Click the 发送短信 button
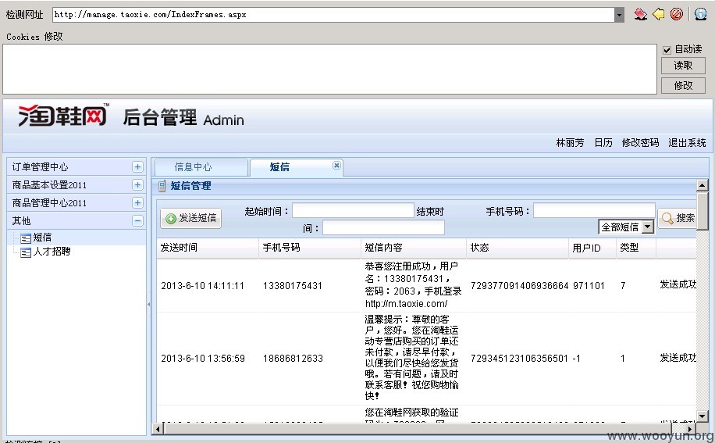The height and width of the screenshot is (443, 715). pyautogui.click(x=191, y=219)
